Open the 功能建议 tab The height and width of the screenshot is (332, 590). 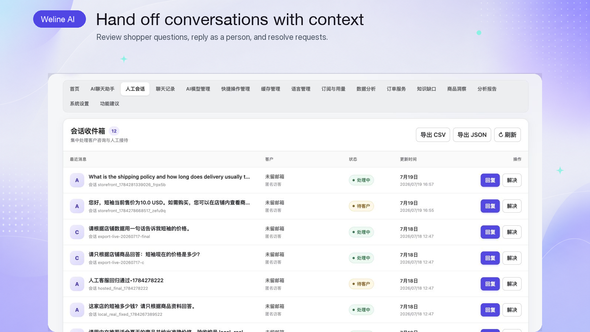110,104
